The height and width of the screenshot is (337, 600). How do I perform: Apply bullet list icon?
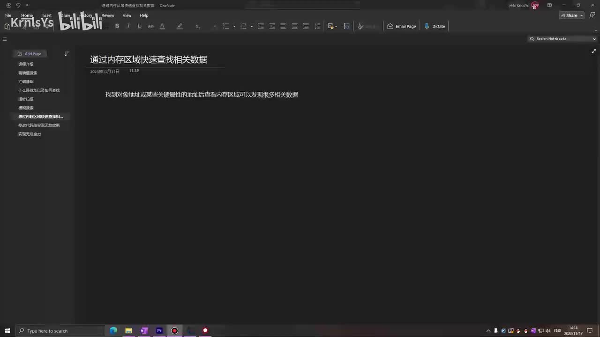[226, 26]
